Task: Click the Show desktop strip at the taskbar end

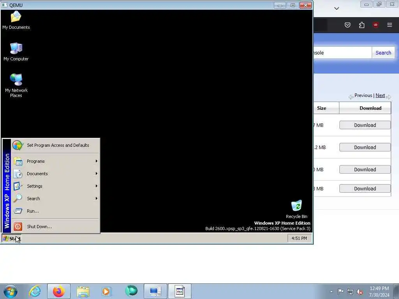Action: 396,291
